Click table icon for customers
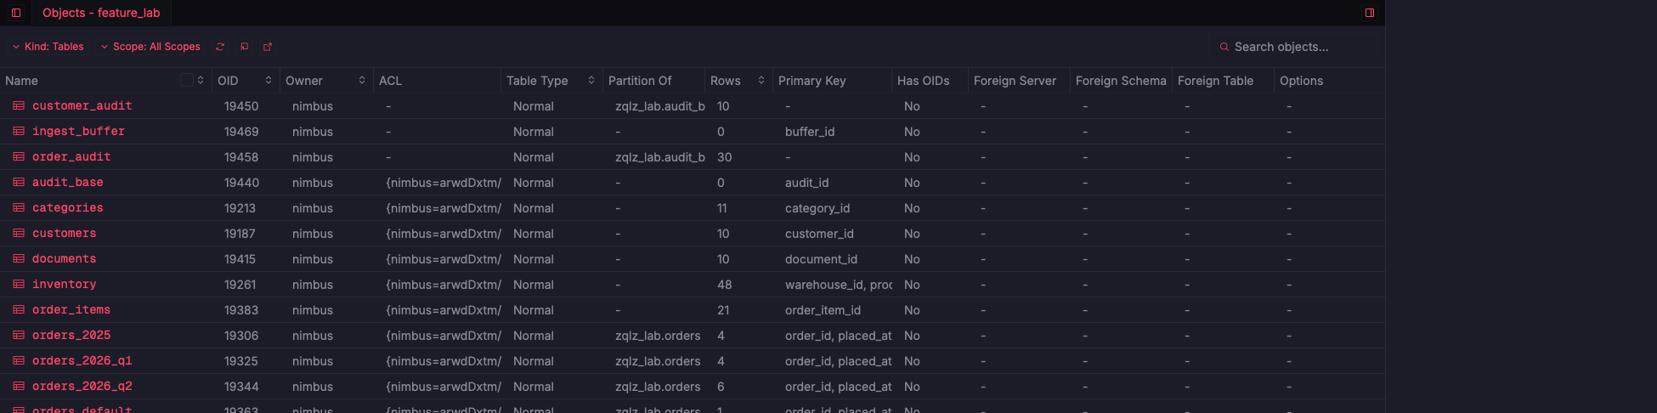Viewport: 1657px width, 413px height. pos(19,234)
